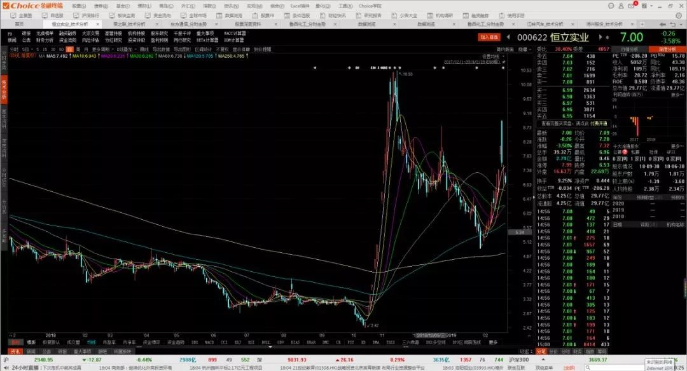This screenshot has height=371, width=687.
Task: Open the mail messages icon with red badge
Action: (632, 5)
